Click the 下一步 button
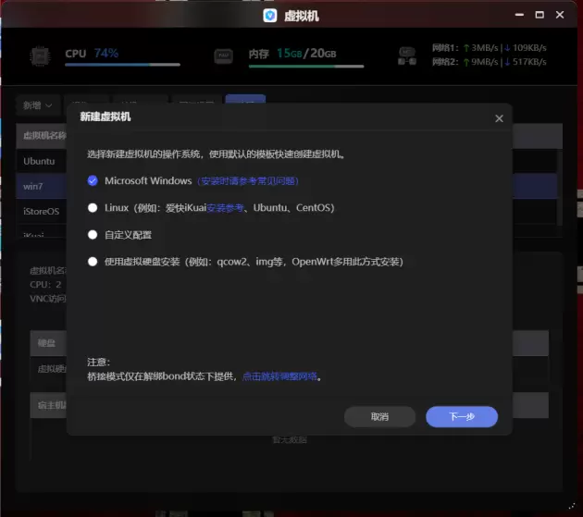The image size is (583, 517). point(462,416)
